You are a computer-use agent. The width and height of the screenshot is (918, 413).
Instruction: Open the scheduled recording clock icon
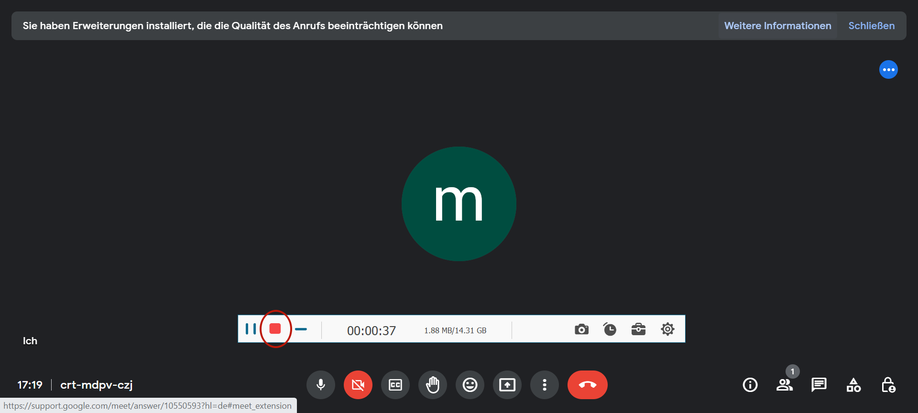(x=610, y=329)
